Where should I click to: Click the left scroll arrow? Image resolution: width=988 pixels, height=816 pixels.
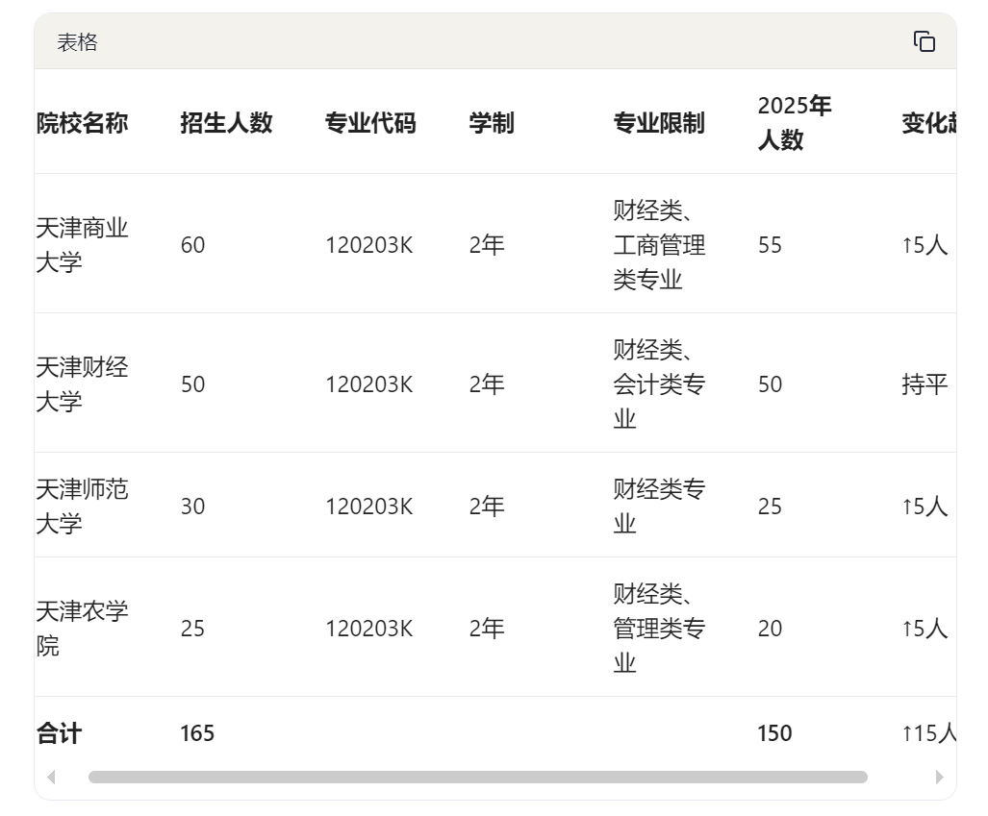click(x=52, y=777)
